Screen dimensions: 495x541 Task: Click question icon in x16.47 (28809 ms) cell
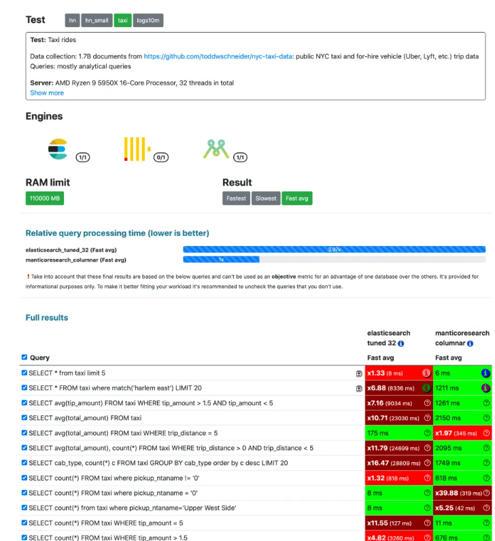pyautogui.click(x=427, y=463)
